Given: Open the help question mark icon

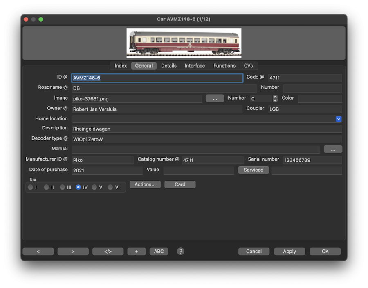Looking at the screenshot, I should pyautogui.click(x=180, y=251).
